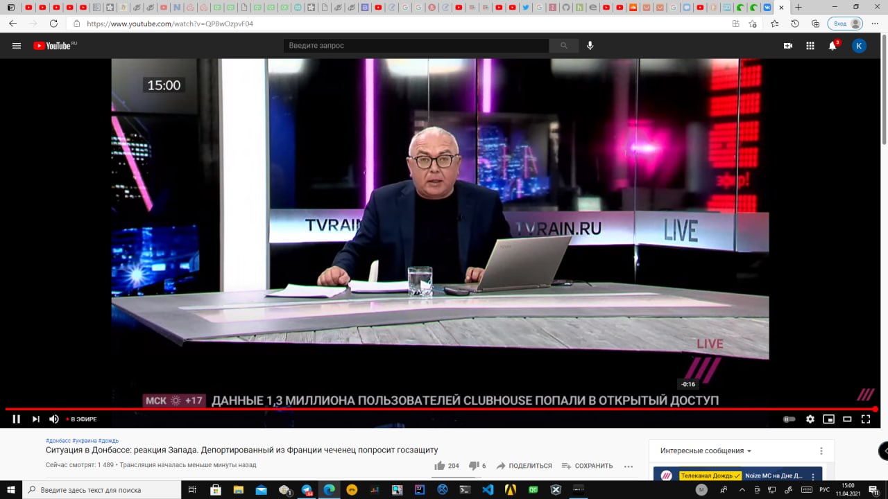This screenshot has width=888, height=499.
Task: Dislike the video with thumbs down
Action: (x=477, y=466)
